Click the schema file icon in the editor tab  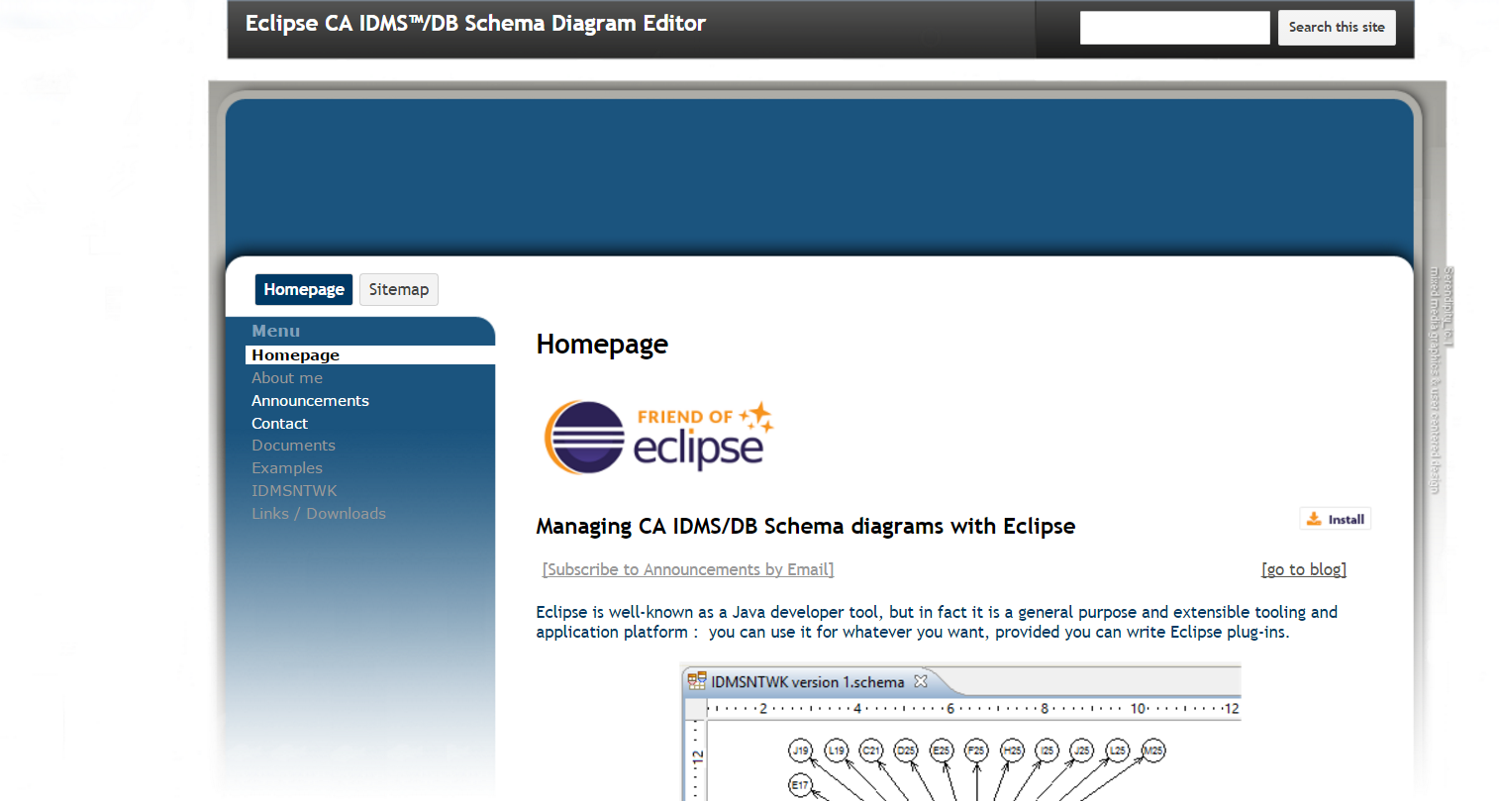click(x=697, y=681)
